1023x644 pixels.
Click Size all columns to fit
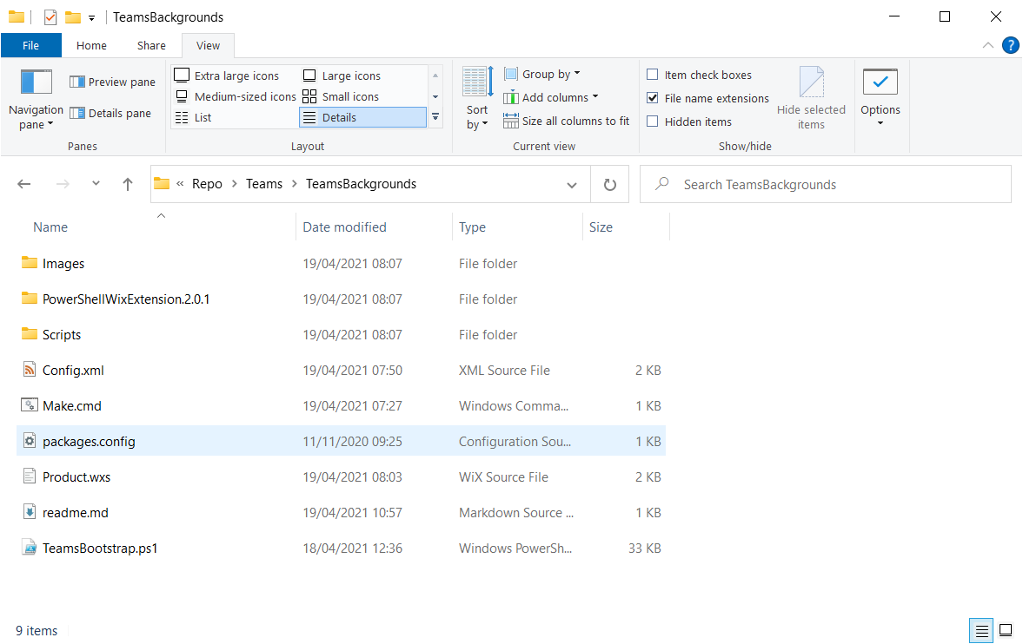[567, 121]
